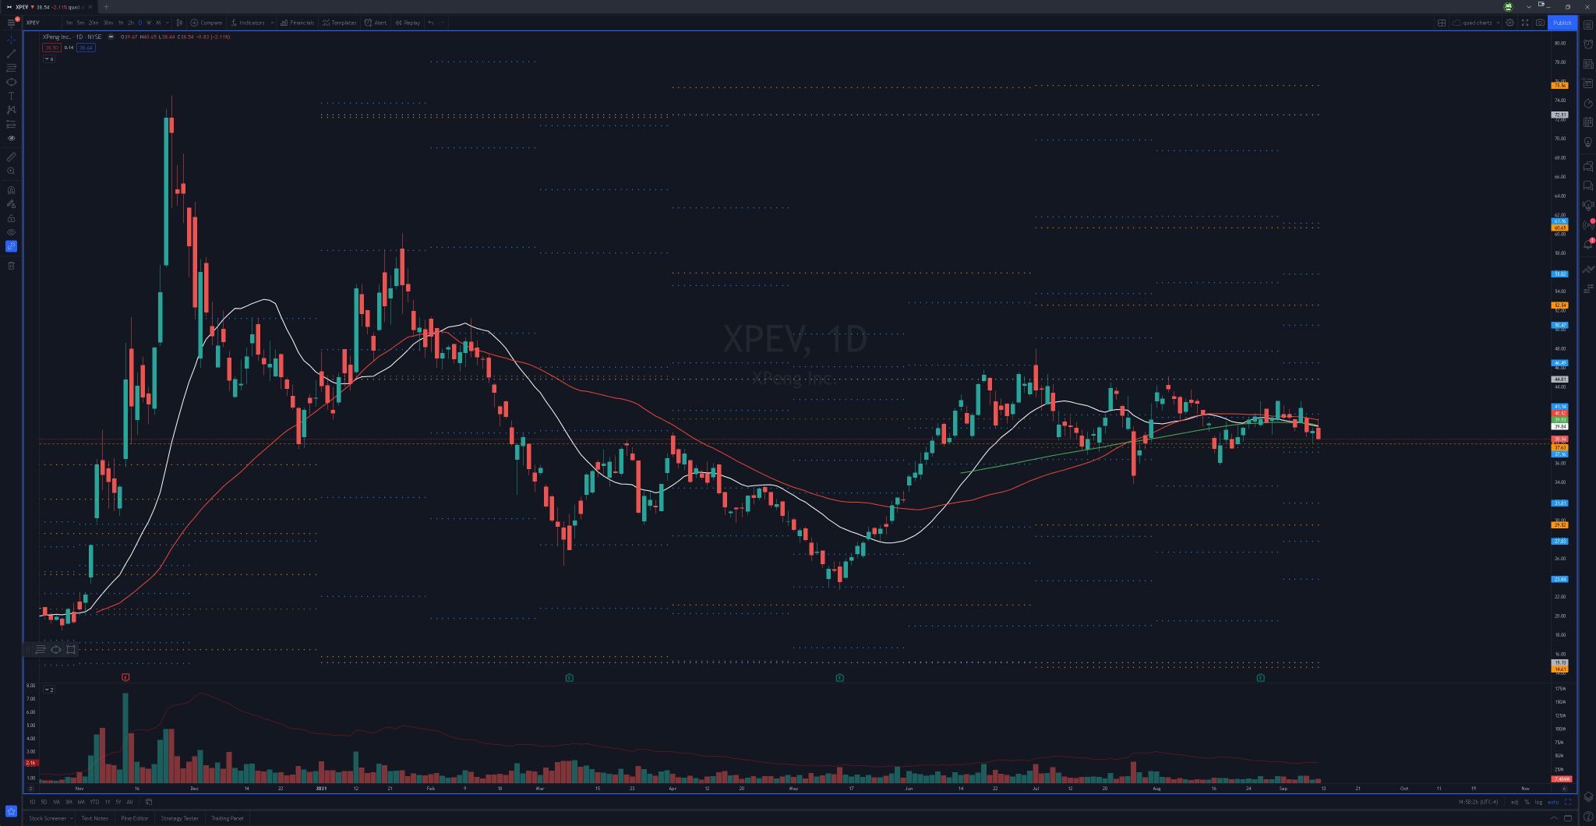Open the Stock Screener tab

point(48,818)
